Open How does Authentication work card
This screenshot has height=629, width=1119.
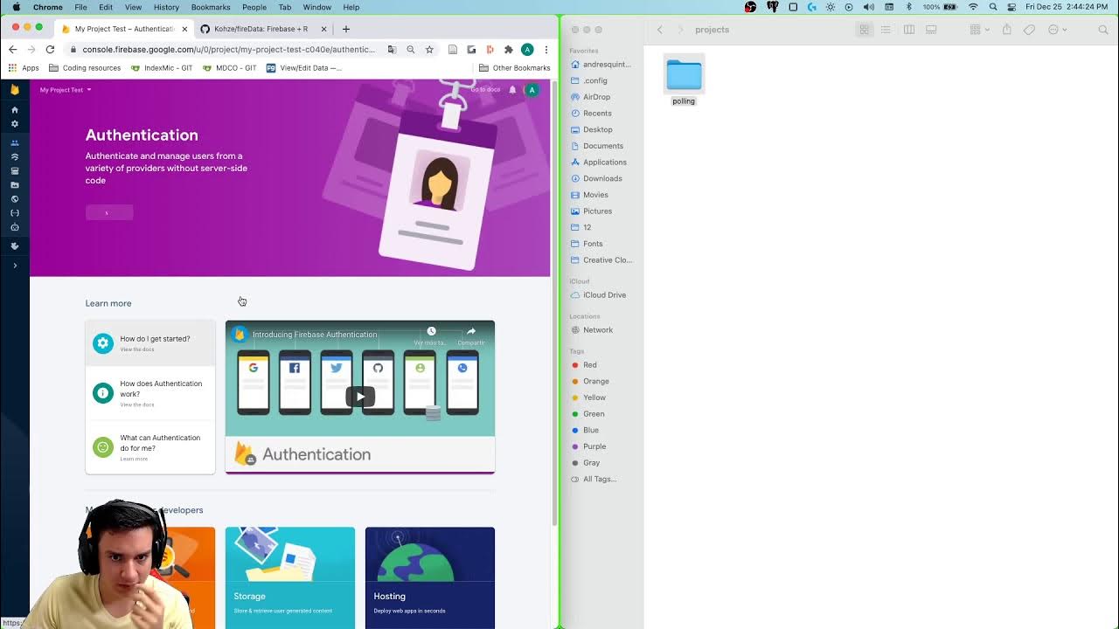click(150, 393)
